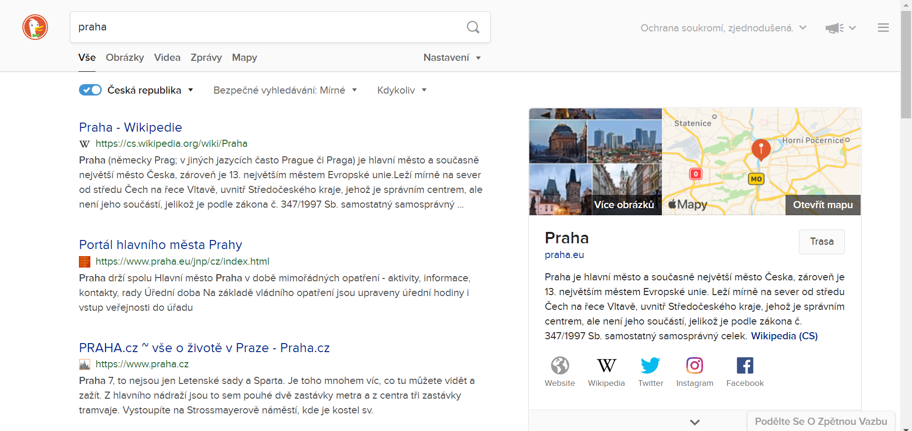Open the Website globe icon
Screen dimensions: 912x431
point(560,365)
